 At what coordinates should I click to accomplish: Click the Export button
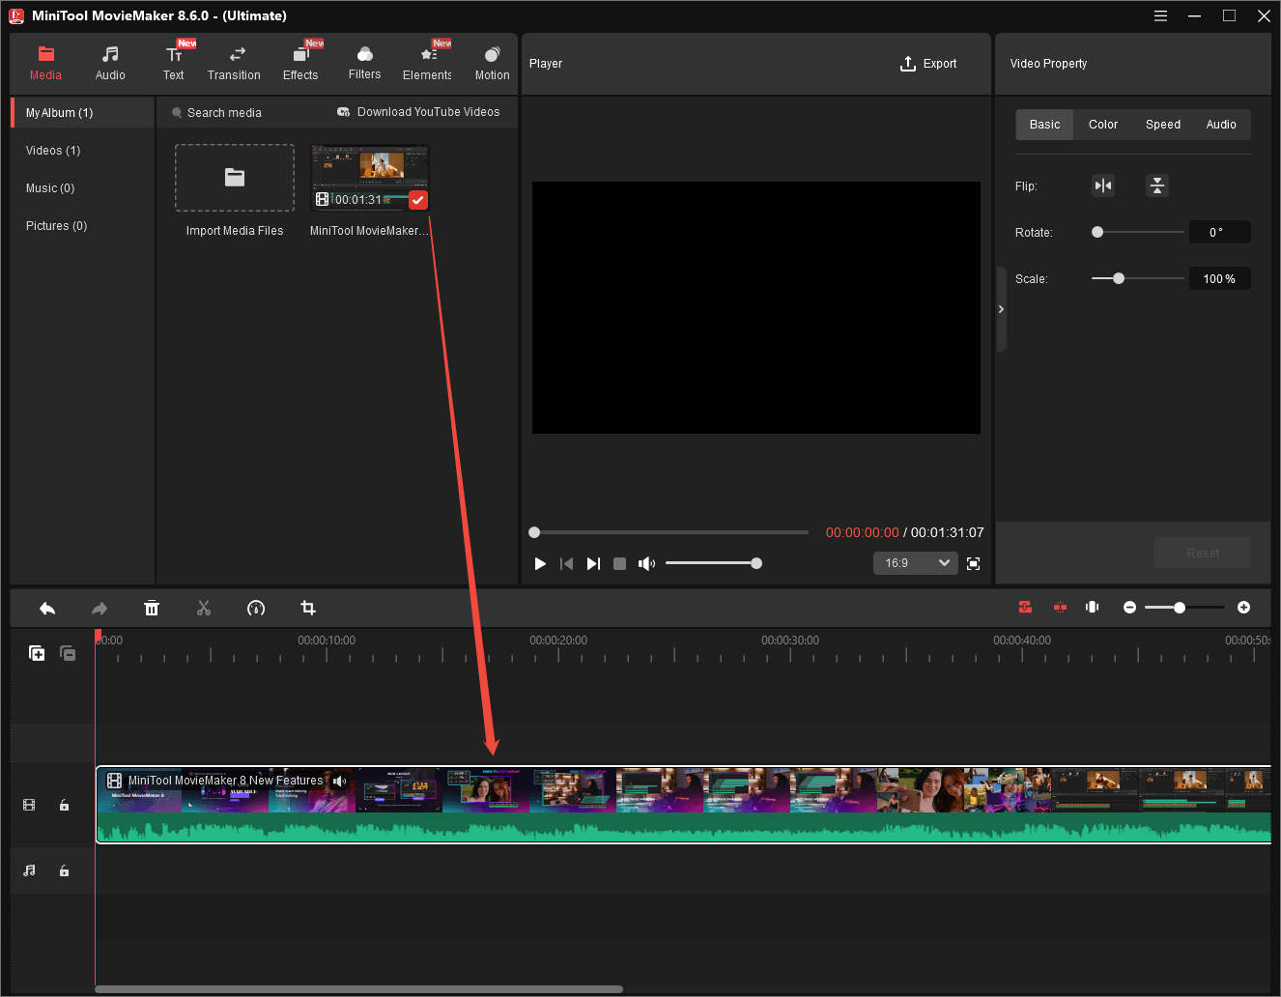928,64
